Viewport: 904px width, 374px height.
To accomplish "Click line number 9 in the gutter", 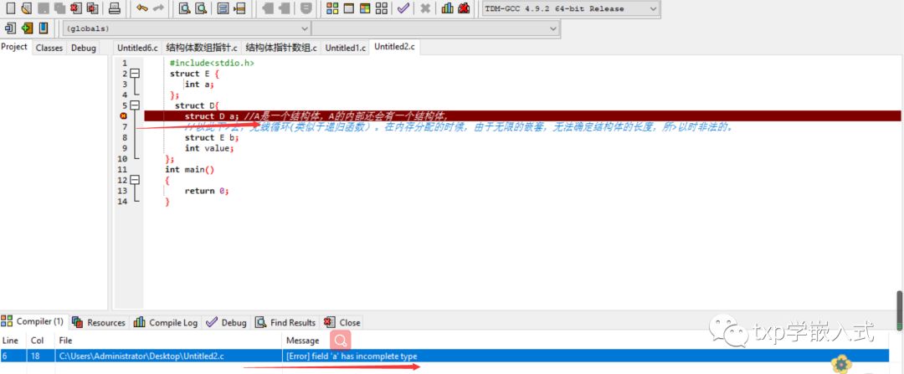I will tap(125, 148).
